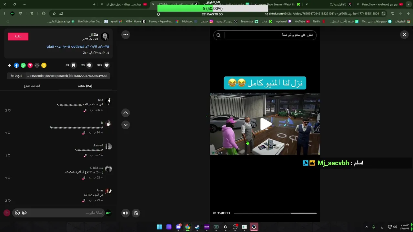Close the TikTok video viewer
The image size is (413, 232).
pos(404,35)
